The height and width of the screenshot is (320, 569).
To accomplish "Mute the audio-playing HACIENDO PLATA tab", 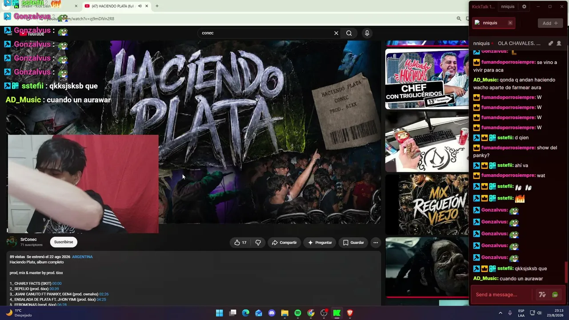I will 140,6.
